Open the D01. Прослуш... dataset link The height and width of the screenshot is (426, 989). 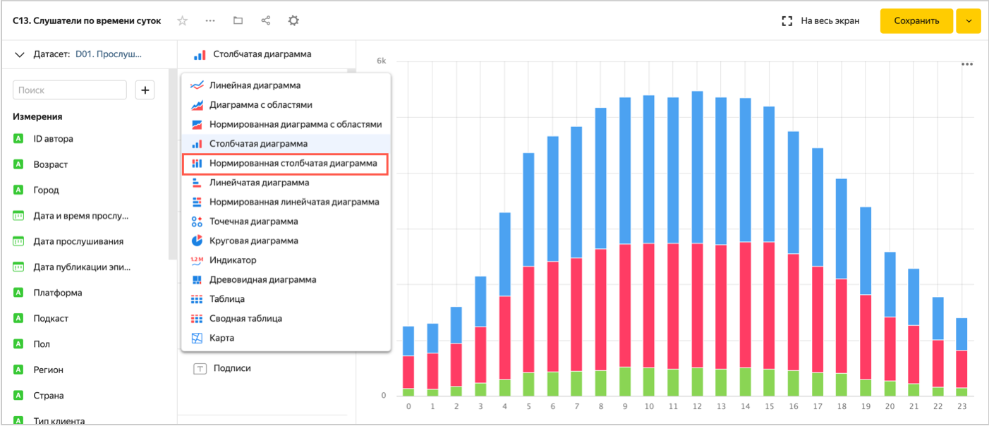109,54
